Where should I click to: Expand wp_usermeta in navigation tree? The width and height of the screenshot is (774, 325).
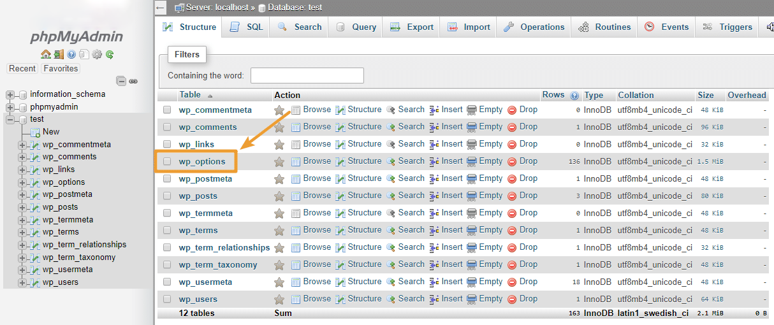(x=22, y=270)
